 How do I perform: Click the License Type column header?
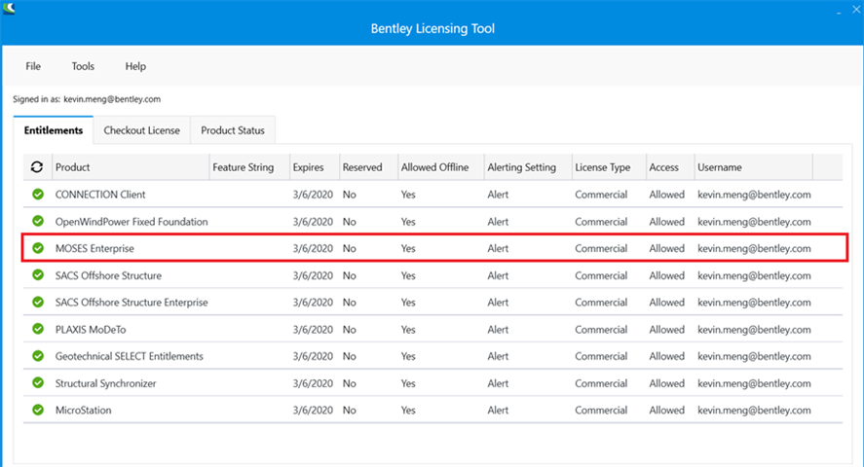click(602, 167)
